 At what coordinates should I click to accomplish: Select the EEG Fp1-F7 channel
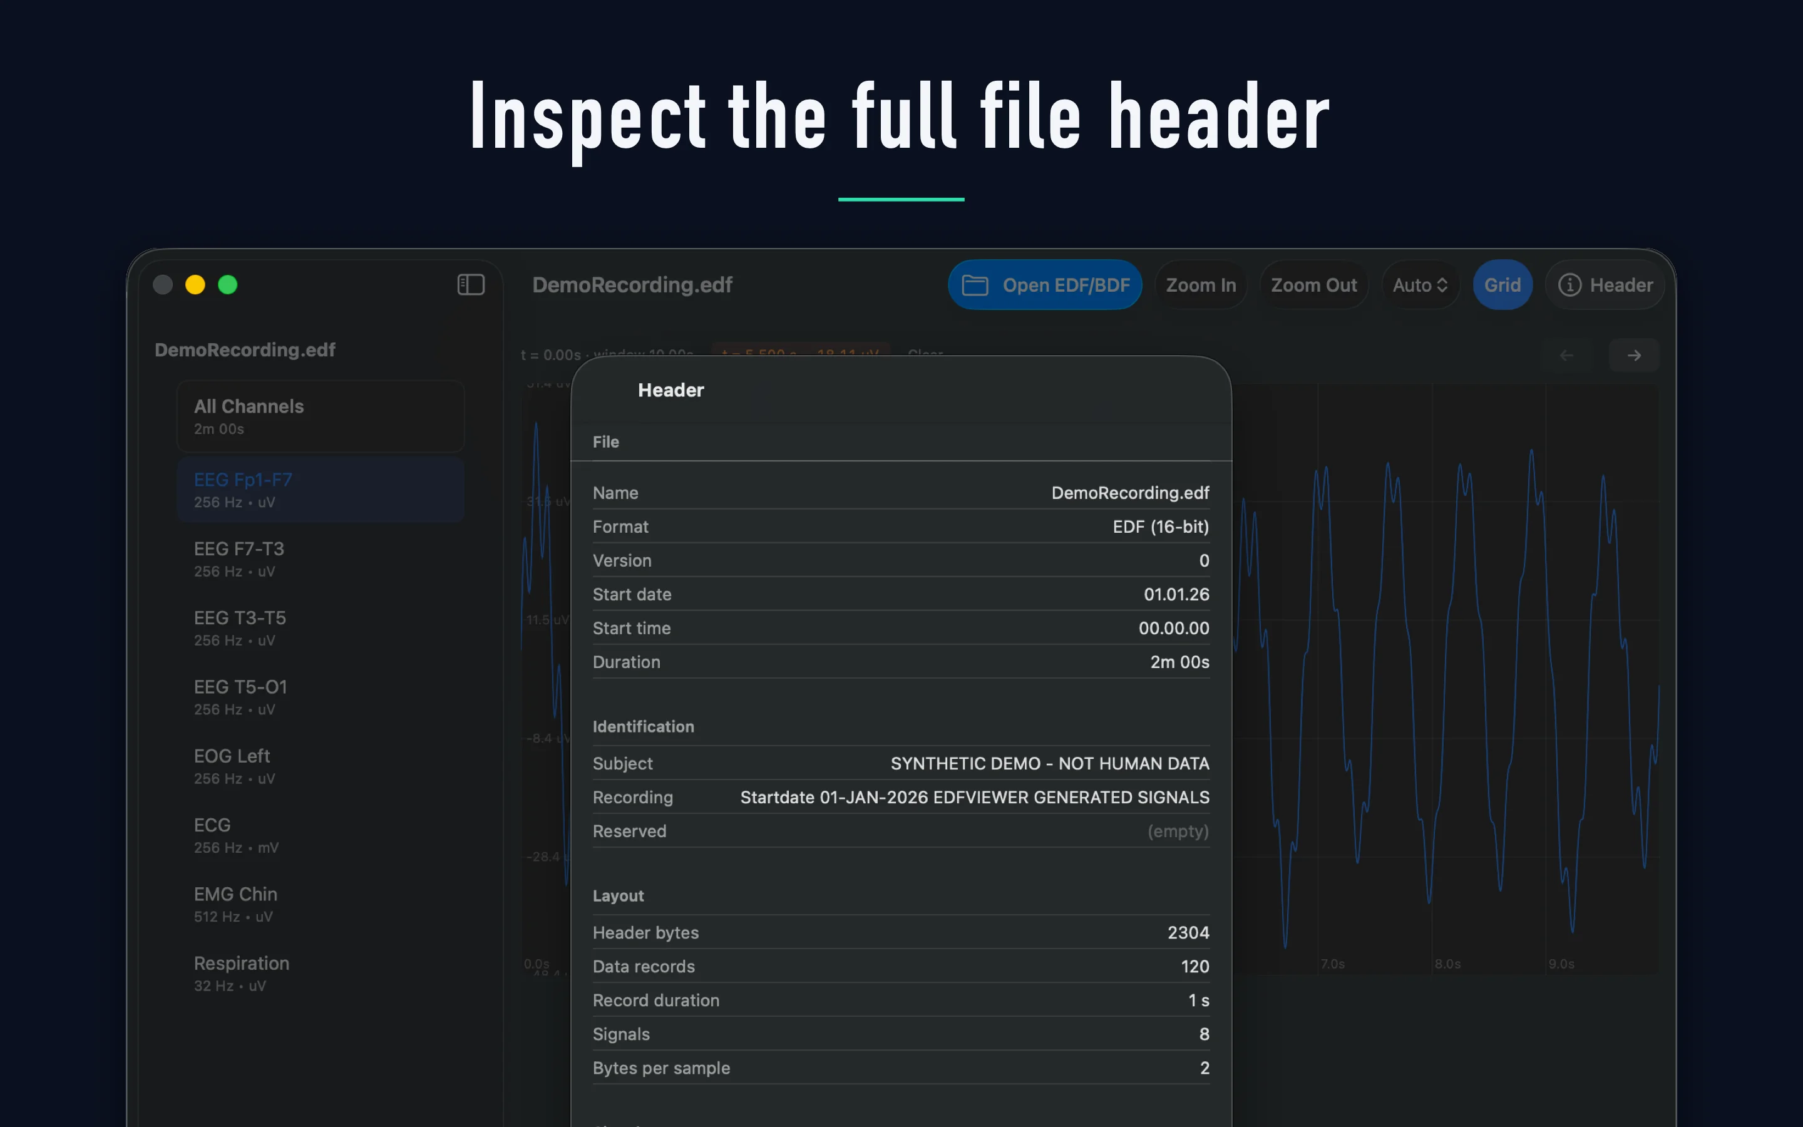click(x=321, y=490)
